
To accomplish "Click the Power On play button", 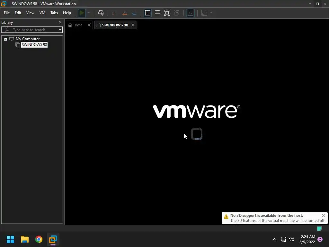I will [x=82, y=13].
